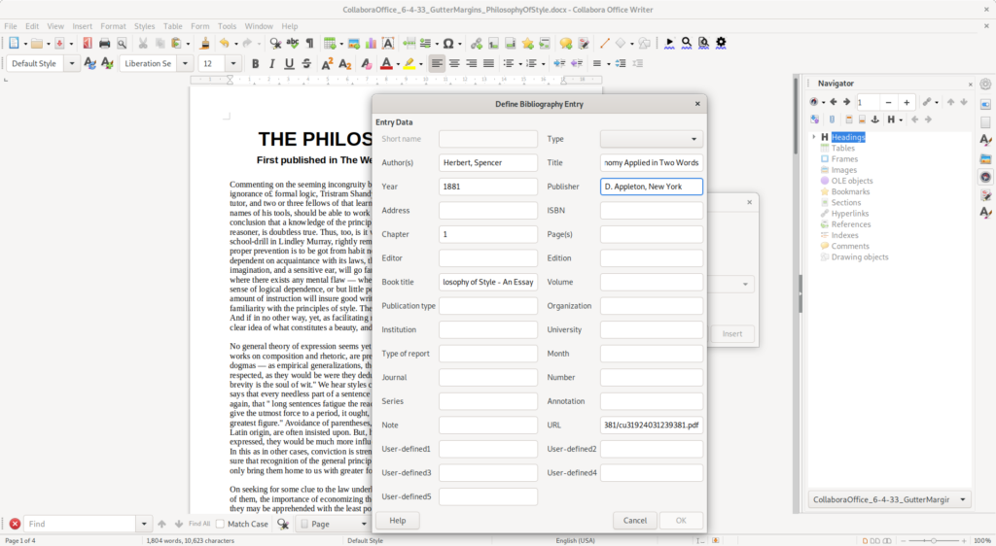Click the anchor icon in Navigator
Viewport: 996px width, 546px height.
(873, 119)
